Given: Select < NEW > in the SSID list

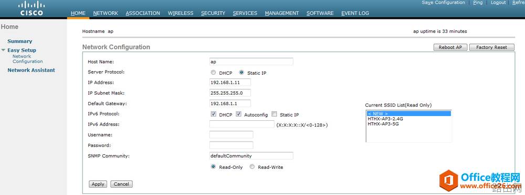Looking at the screenshot, I should click(x=409, y=113).
